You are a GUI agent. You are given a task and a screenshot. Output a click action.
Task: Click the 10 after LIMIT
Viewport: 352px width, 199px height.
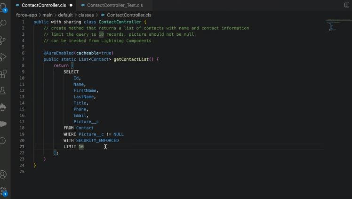tap(81, 146)
